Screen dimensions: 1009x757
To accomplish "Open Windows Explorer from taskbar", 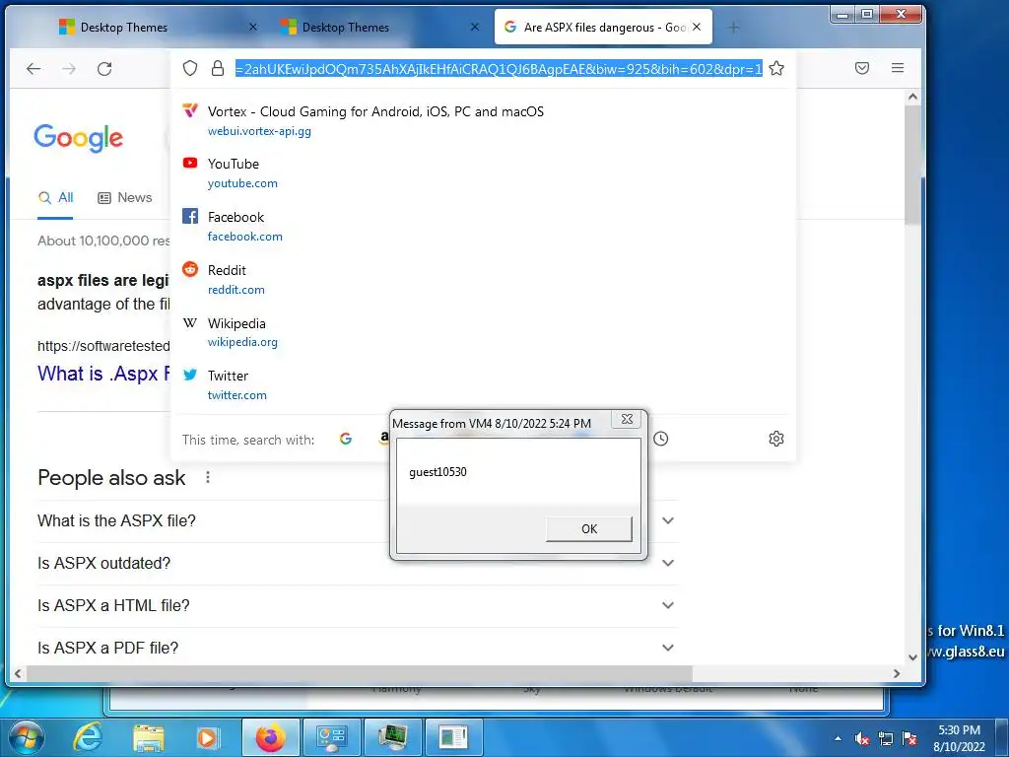I will point(148,737).
